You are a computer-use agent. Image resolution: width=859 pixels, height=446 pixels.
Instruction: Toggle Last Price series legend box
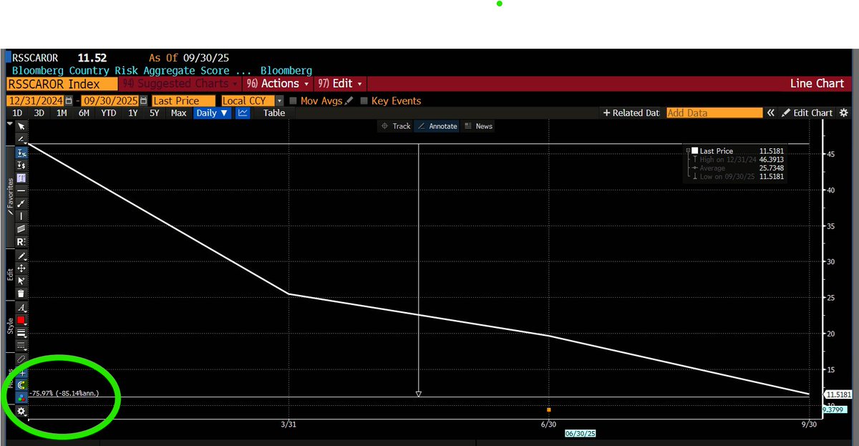click(694, 151)
